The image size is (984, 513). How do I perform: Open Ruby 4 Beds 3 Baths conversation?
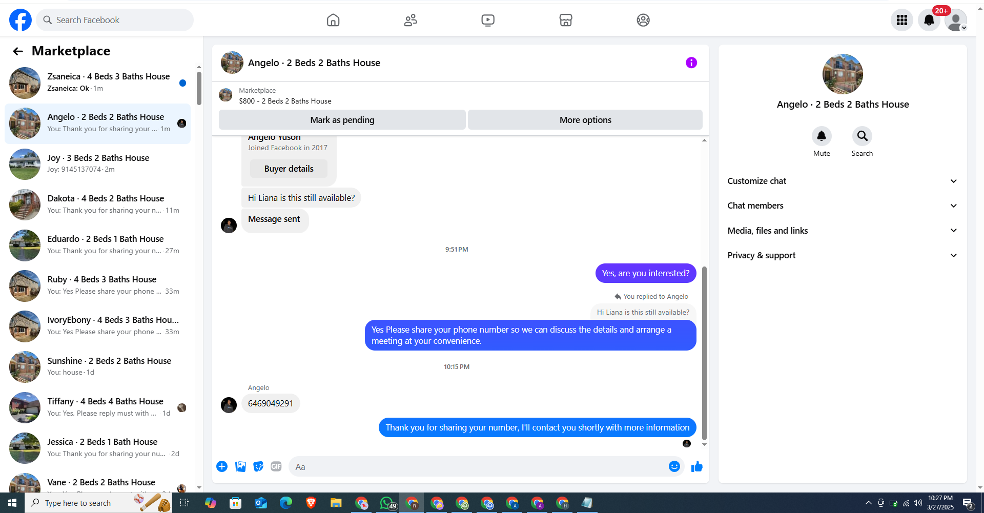tap(97, 285)
